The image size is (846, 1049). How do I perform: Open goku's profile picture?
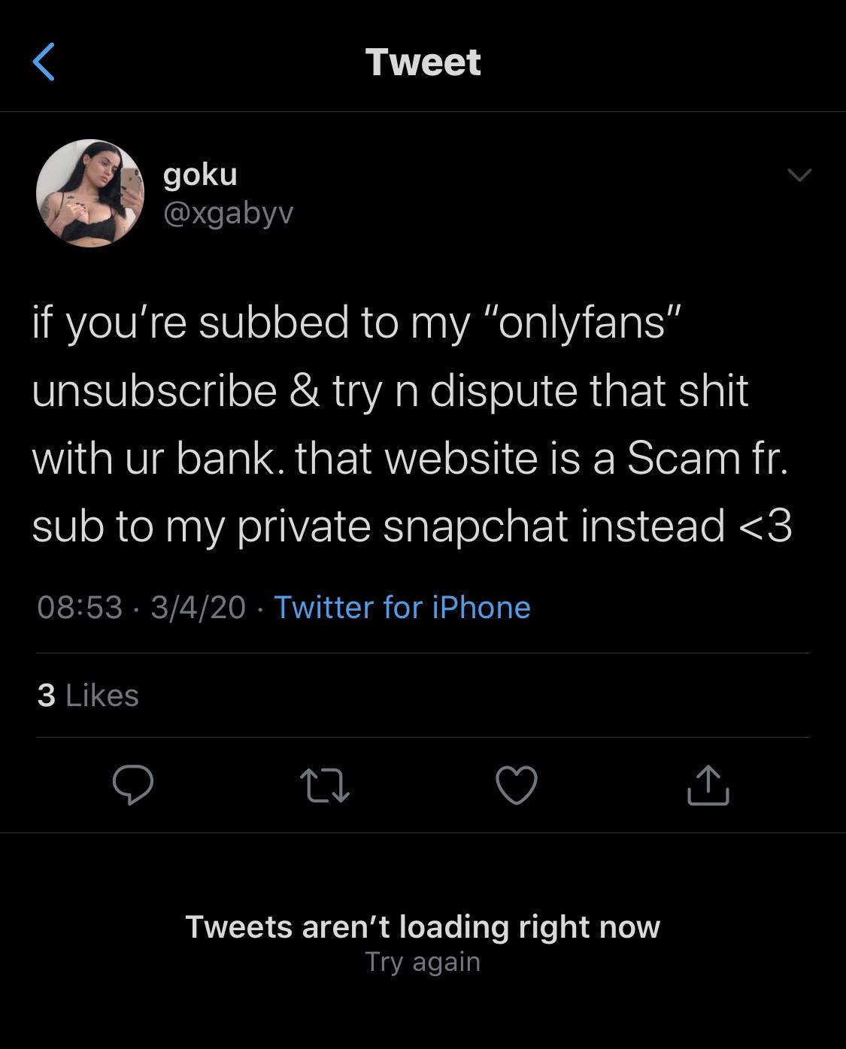click(x=90, y=193)
